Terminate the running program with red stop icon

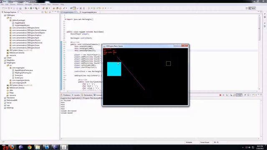pos(220,95)
